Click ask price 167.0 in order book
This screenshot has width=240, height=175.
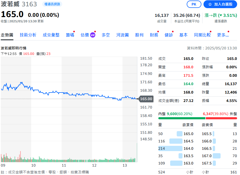coord(207,156)
